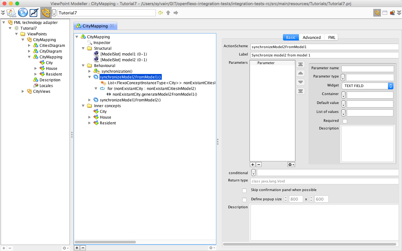Toggle the Required checkbox
402x251 pixels.
tap(345, 121)
